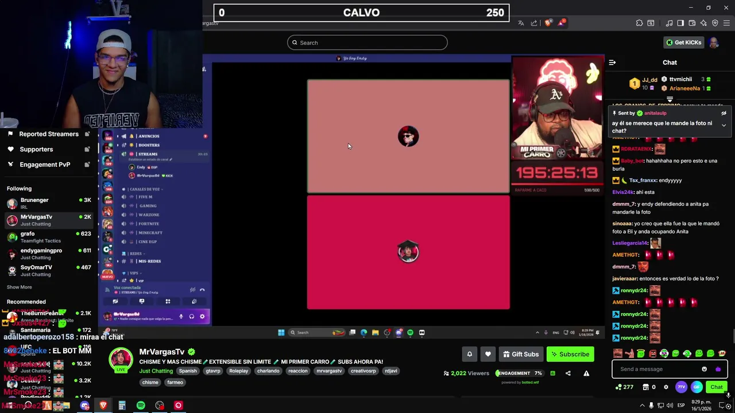Click the Brave share page icon

(534, 23)
